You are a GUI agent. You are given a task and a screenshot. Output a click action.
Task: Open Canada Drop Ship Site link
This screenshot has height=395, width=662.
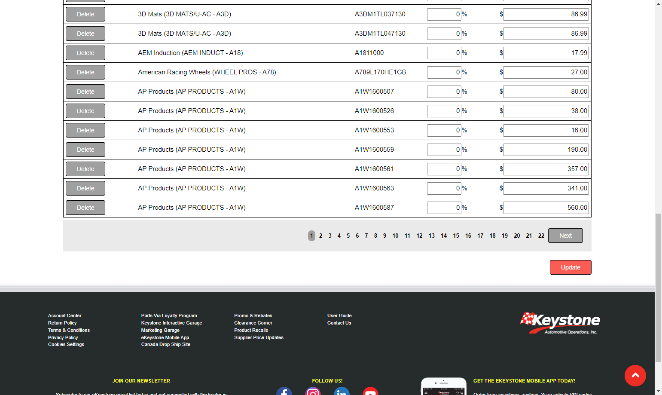point(166,344)
